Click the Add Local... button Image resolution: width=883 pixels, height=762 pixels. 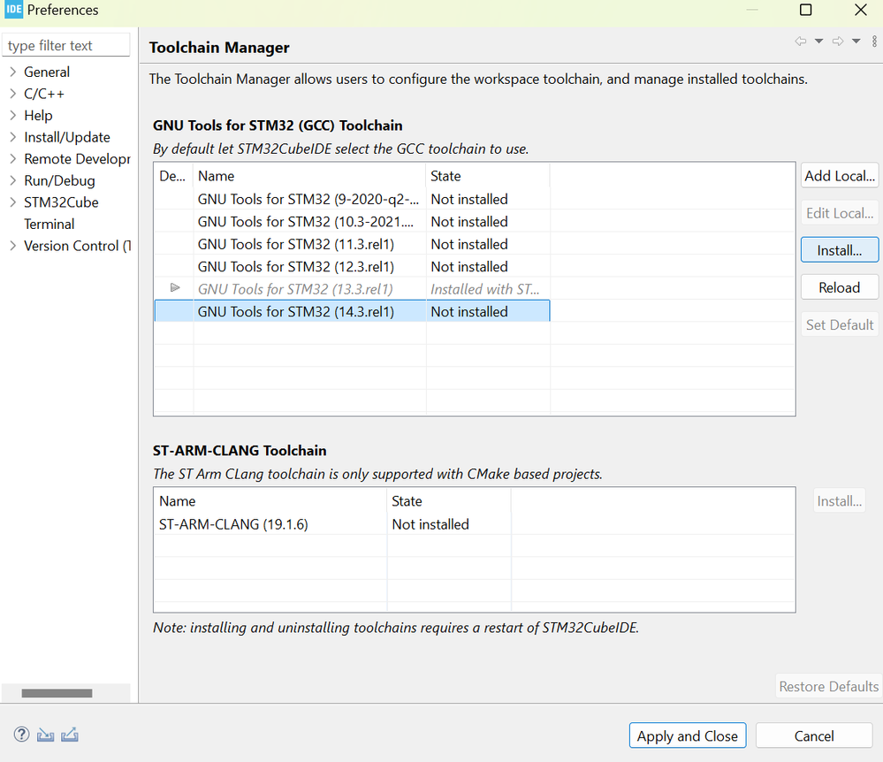(839, 176)
